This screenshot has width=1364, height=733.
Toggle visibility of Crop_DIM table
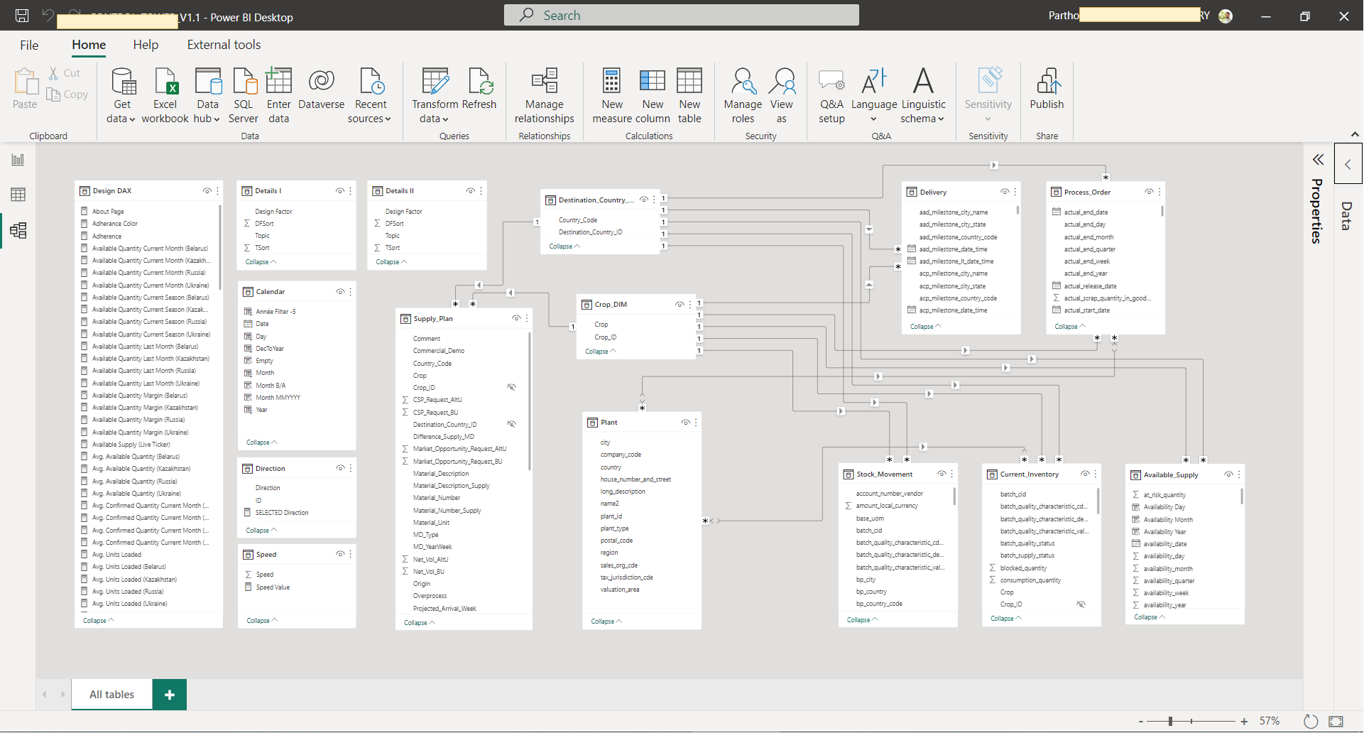[680, 305]
